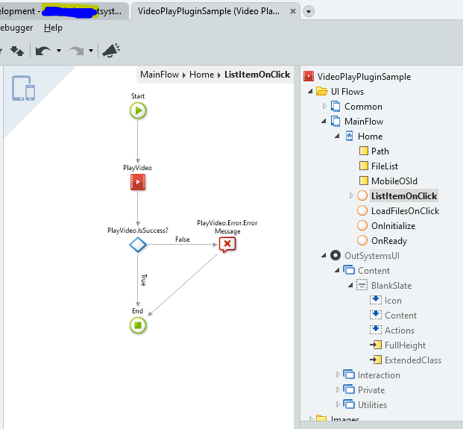The width and height of the screenshot is (463, 429).
Task: Select the MainFlow tree item
Action: (x=364, y=122)
